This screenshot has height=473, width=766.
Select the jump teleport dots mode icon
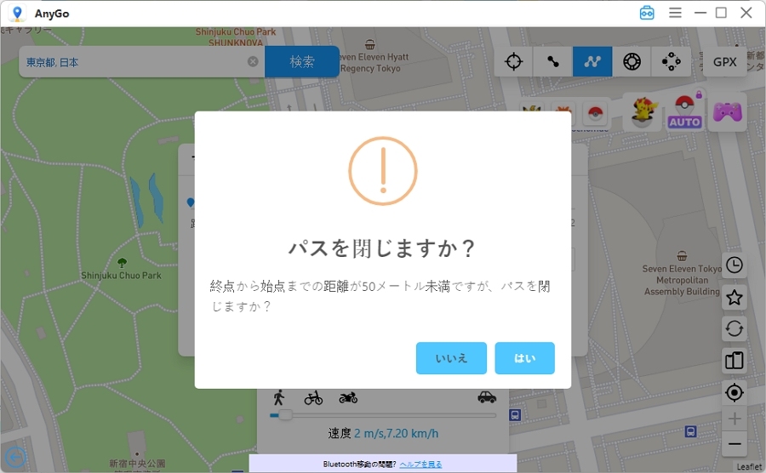click(671, 61)
